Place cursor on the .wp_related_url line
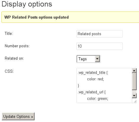 tap(91, 92)
